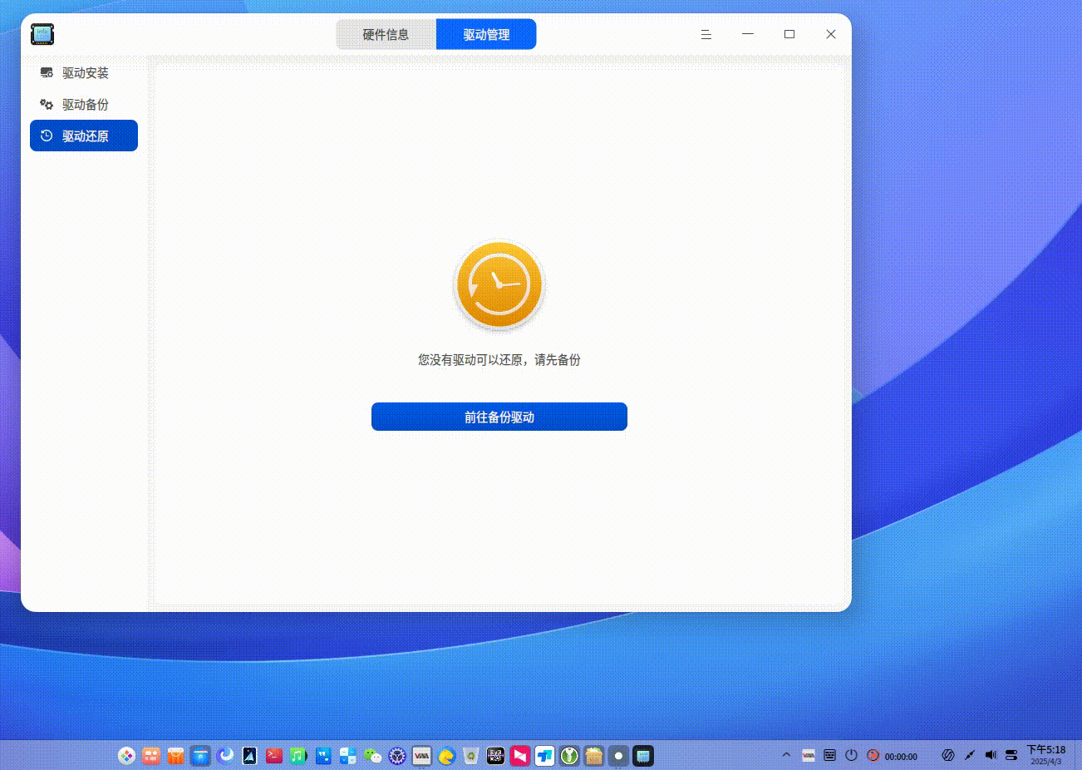Click the device manager chip icon in the dock
The image size is (1082, 770).
click(x=643, y=756)
